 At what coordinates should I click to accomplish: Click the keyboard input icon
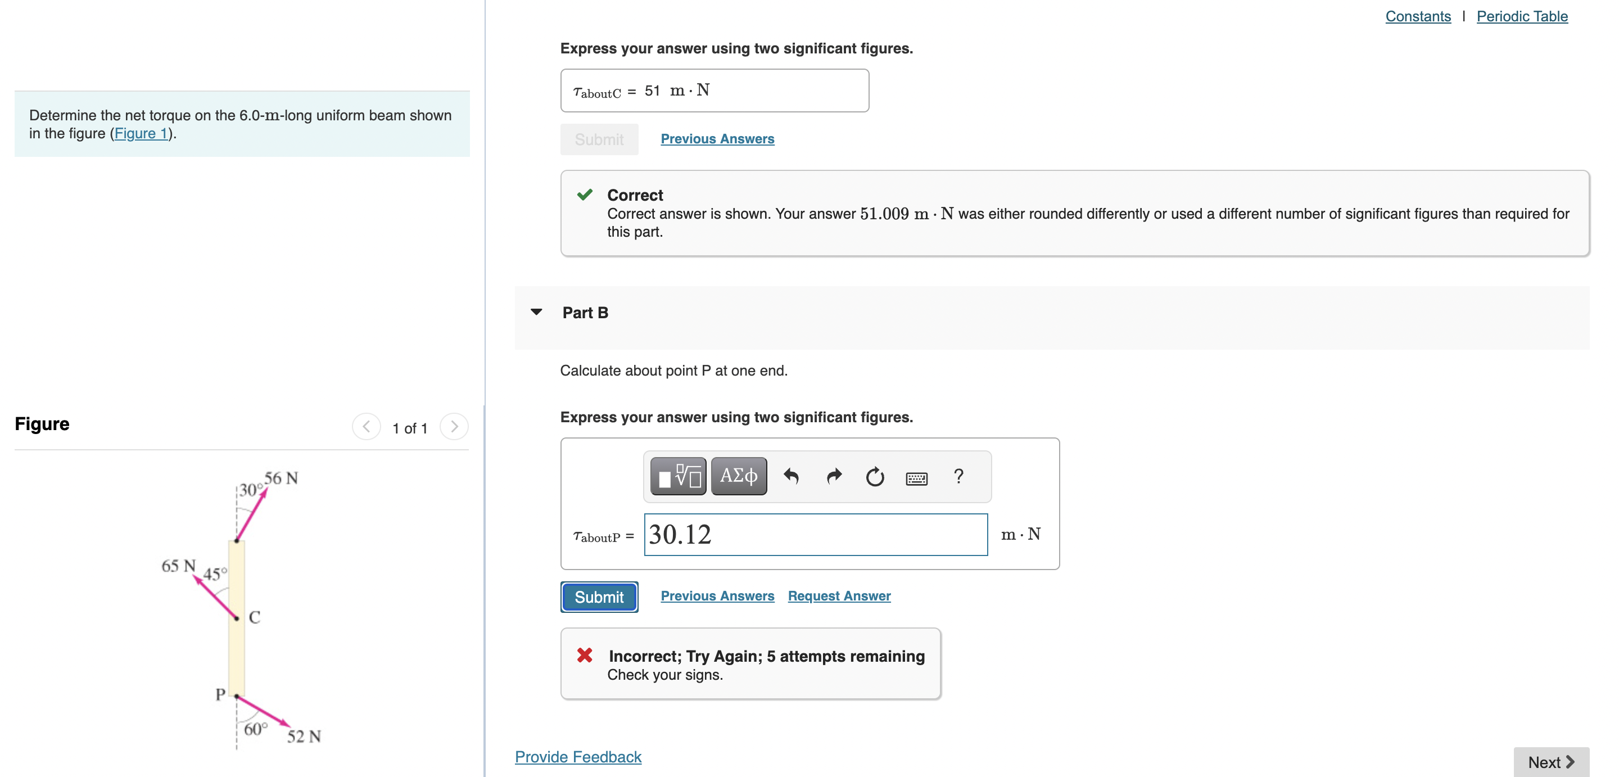[x=915, y=475]
